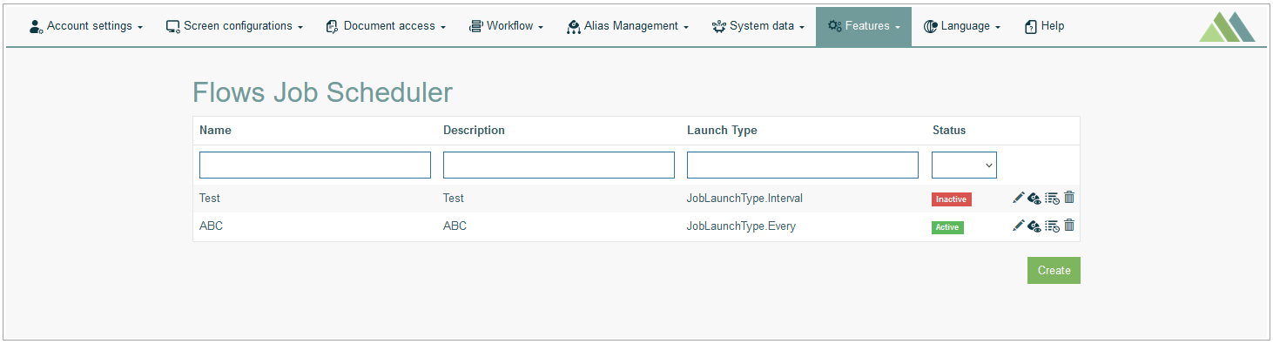Viewport: 1273px width, 344px height.
Task: Open the view icon for ABC job
Action: tap(1034, 226)
